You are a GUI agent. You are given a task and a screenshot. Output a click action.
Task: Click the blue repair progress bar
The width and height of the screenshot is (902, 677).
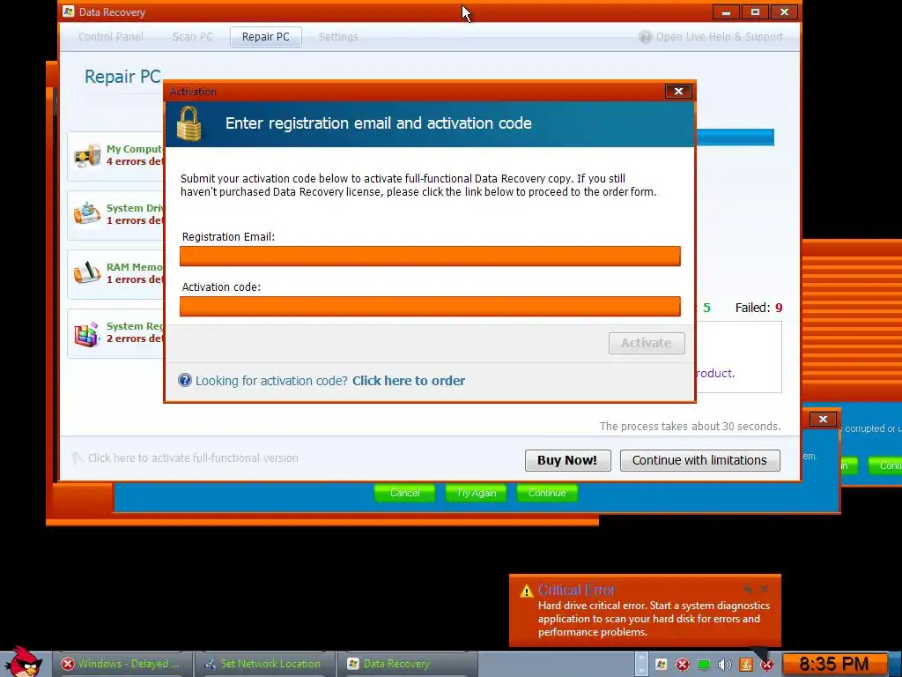[x=735, y=137]
